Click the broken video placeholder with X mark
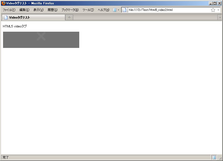 coord(41,40)
